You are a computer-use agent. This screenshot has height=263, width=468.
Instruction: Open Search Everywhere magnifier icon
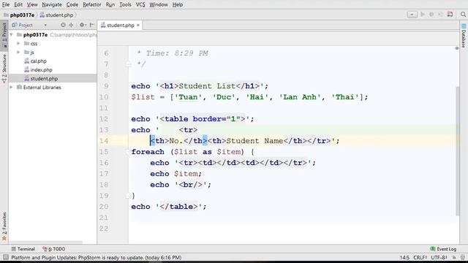click(x=463, y=15)
